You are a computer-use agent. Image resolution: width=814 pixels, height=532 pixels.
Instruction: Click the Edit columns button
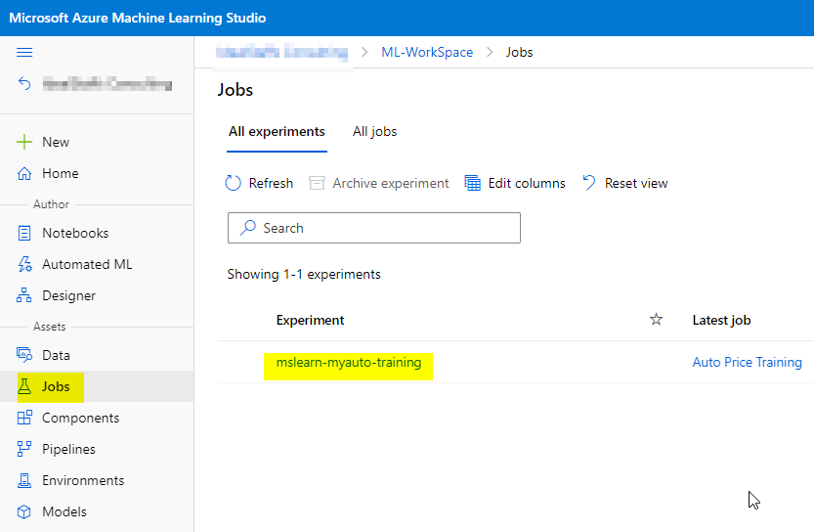[x=515, y=183]
